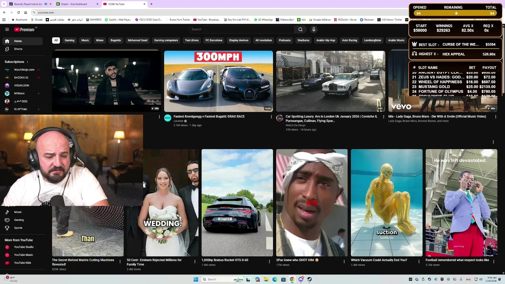Select the Mohamed Saad filter chip
This screenshot has width=505, height=284.
pos(137,40)
